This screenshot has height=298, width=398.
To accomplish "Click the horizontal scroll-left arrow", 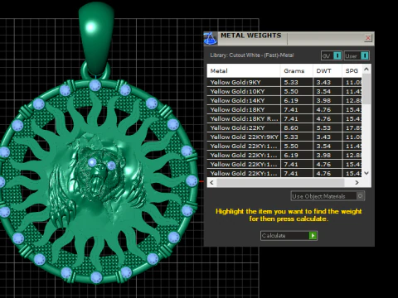I will pos(212,182).
